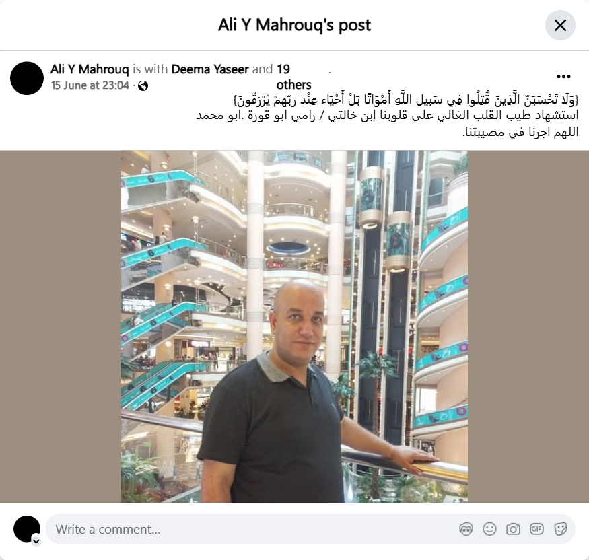This screenshot has height=560, width=589.
Task: Open the emoji picker
Action: tap(489, 529)
